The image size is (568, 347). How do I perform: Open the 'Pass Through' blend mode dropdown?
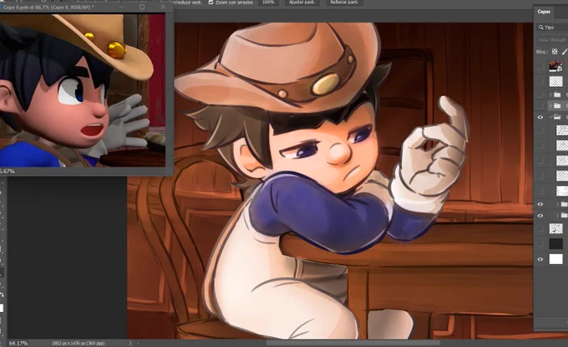pos(551,39)
